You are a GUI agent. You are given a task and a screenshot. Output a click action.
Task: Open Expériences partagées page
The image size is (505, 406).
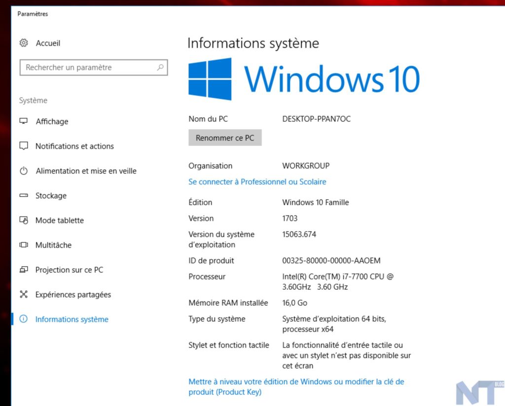click(73, 295)
